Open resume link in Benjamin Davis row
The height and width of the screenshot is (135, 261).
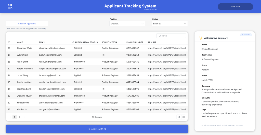(x=167, y=89)
